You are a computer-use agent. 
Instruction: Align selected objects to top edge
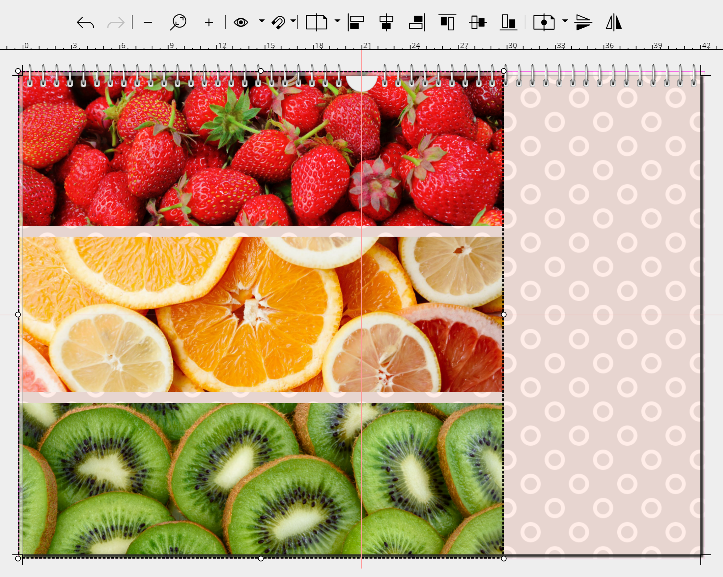pyautogui.click(x=447, y=23)
